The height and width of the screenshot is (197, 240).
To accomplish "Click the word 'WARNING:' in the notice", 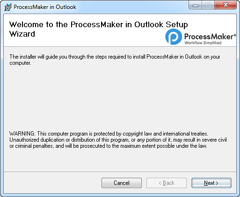I will [22, 134].
